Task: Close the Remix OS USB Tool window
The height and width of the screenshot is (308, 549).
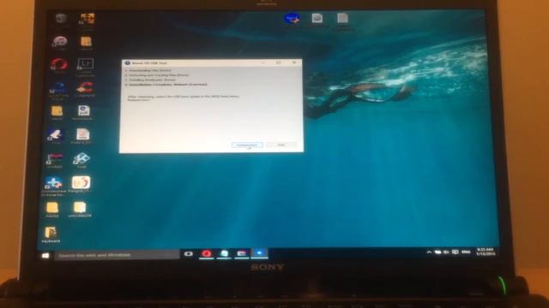Action: [x=294, y=62]
